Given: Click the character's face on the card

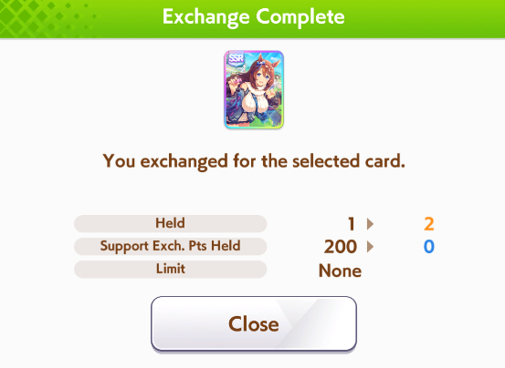Looking at the screenshot, I should 261,78.
